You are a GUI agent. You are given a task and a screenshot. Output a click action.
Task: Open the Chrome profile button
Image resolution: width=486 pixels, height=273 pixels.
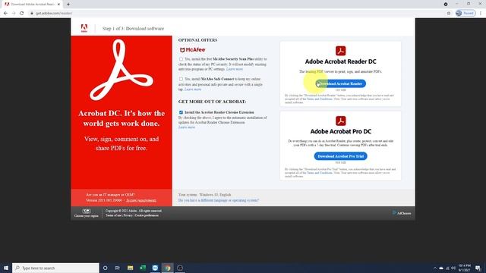(x=465, y=13)
